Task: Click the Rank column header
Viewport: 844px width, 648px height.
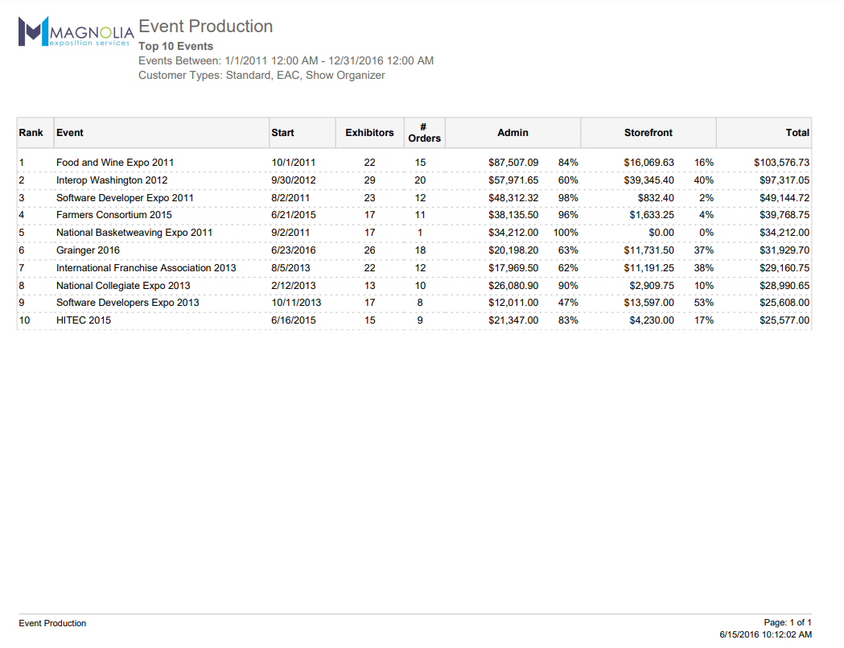Action: [31, 133]
